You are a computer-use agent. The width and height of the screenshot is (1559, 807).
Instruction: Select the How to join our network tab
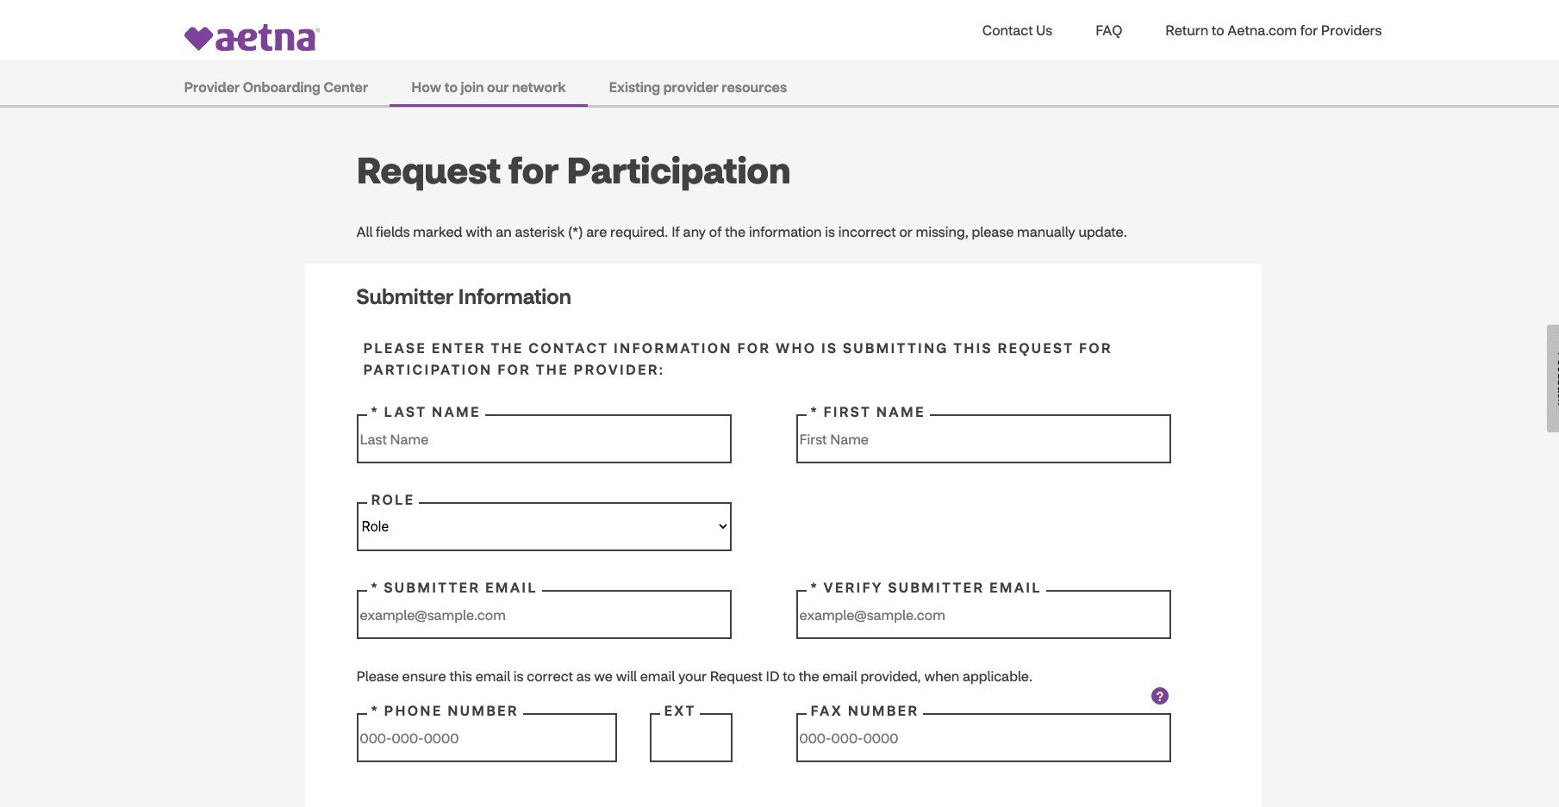[488, 87]
